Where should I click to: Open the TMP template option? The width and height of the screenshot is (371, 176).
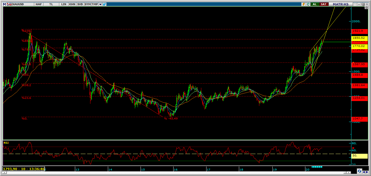coord(95,4)
